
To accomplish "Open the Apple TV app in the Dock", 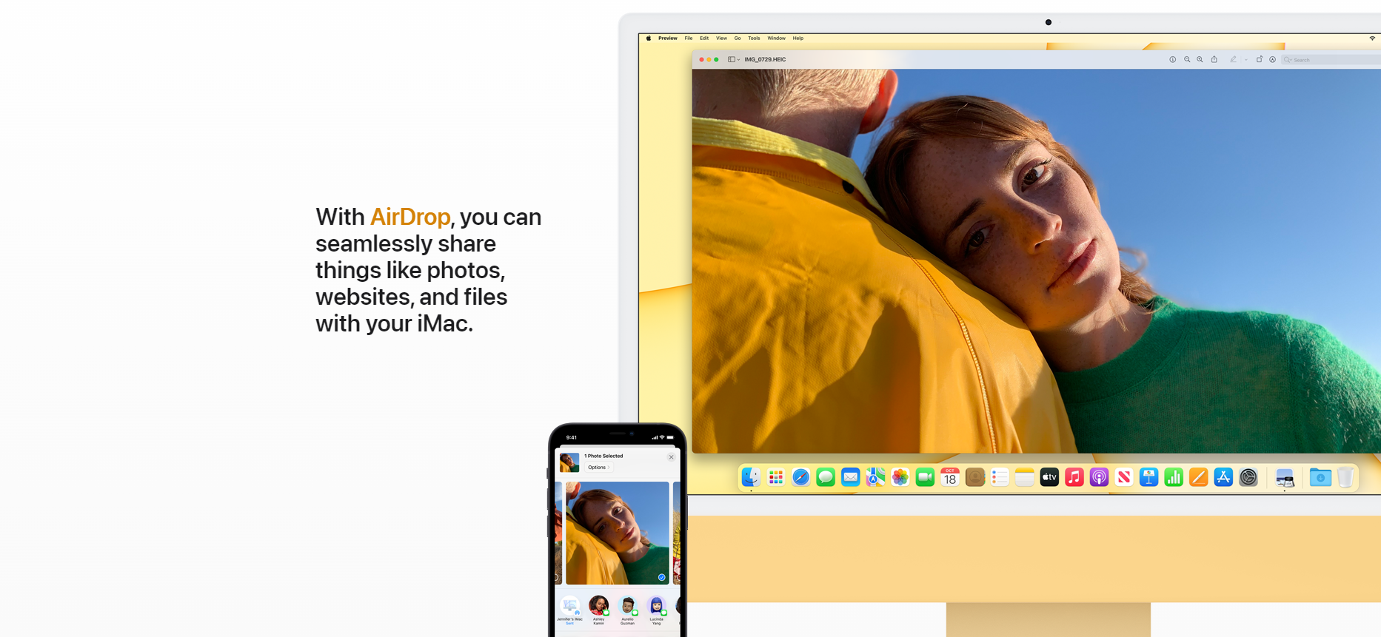I will (x=1049, y=478).
